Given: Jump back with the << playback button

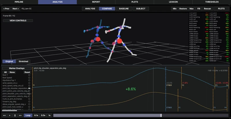Looking at the screenshot, I should 4,115.
